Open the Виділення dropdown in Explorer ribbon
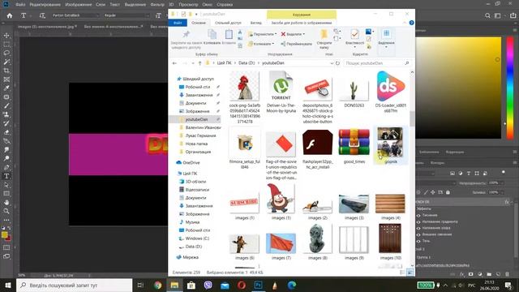This screenshot has height=292, width=519. tap(386, 40)
